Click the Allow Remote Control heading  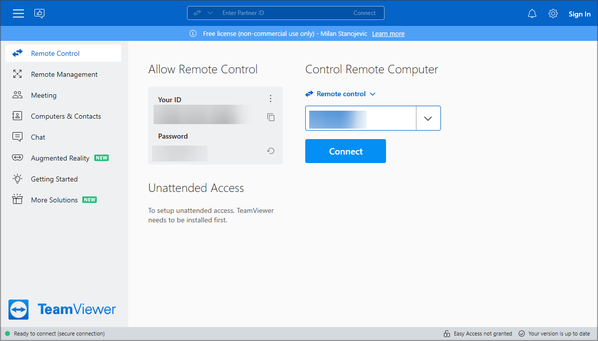click(203, 69)
